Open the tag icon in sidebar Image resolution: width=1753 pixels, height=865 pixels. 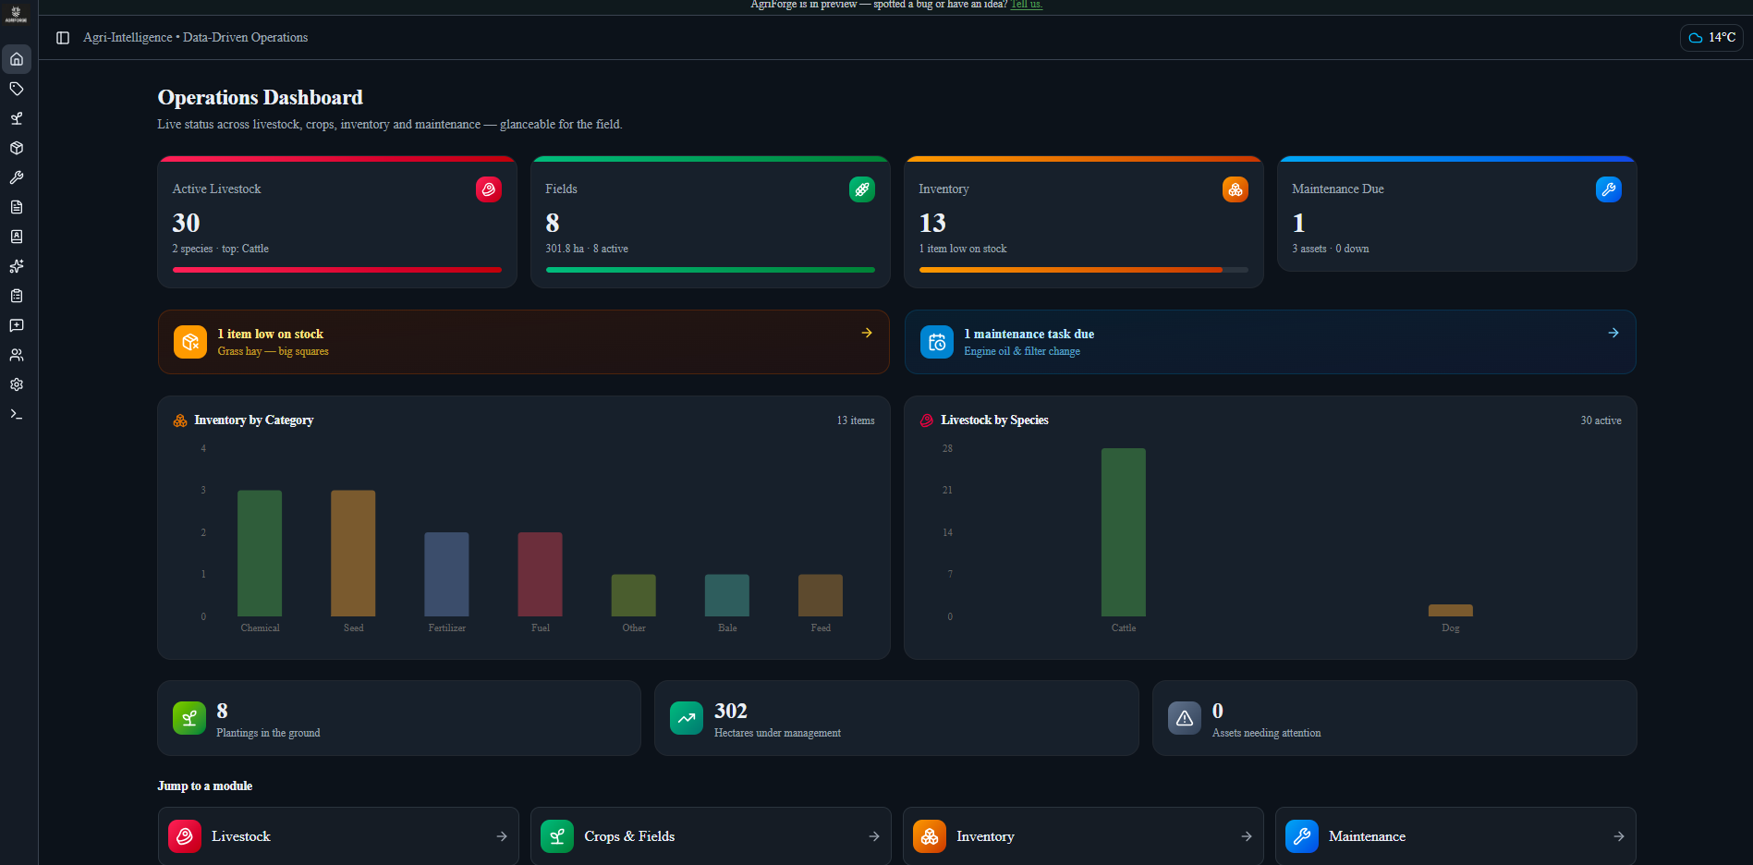(x=17, y=89)
